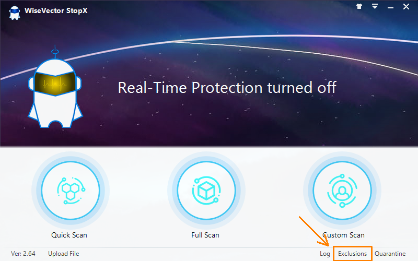
Task: Click the orange arrow pointing to Exclusions
Action: tap(314, 231)
